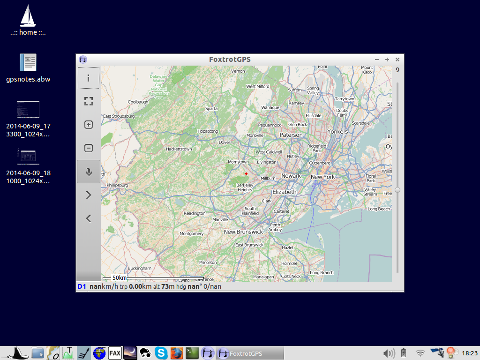
Task: Open the volume control in tray
Action: (x=388, y=353)
